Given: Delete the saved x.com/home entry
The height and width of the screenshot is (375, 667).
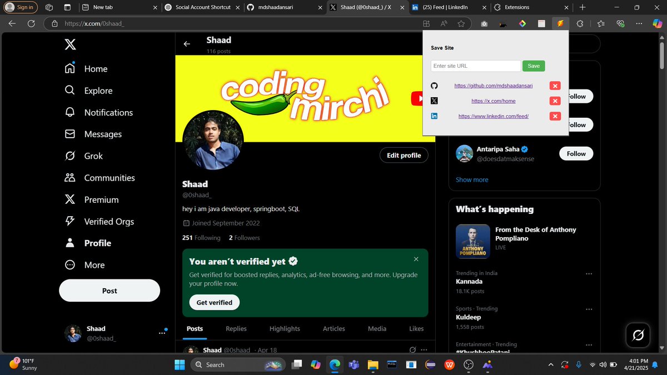Looking at the screenshot, I should (555, 101).
